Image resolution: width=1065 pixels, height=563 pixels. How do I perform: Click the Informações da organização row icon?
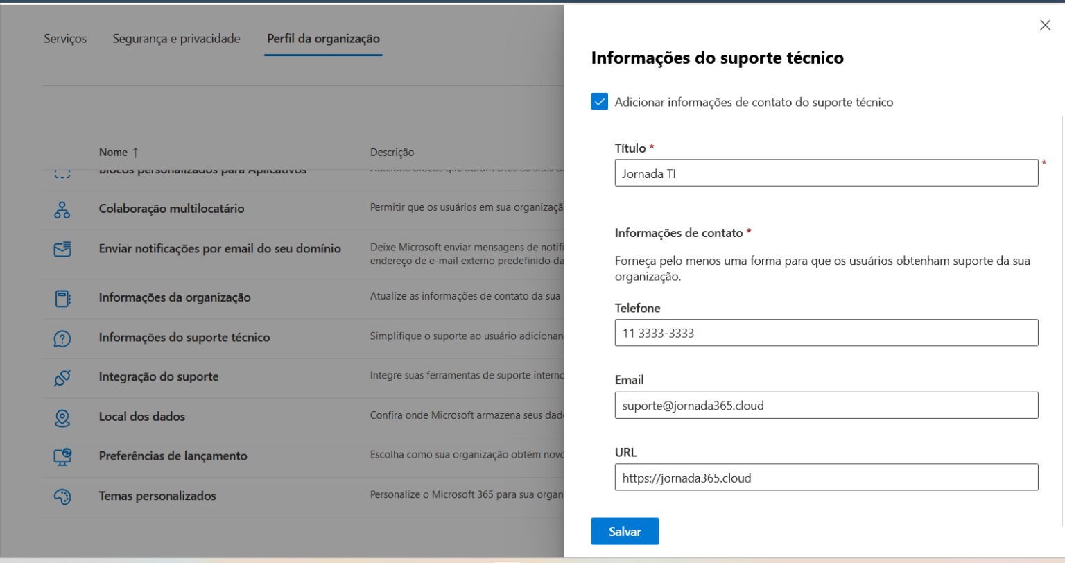tap(62, 299)
